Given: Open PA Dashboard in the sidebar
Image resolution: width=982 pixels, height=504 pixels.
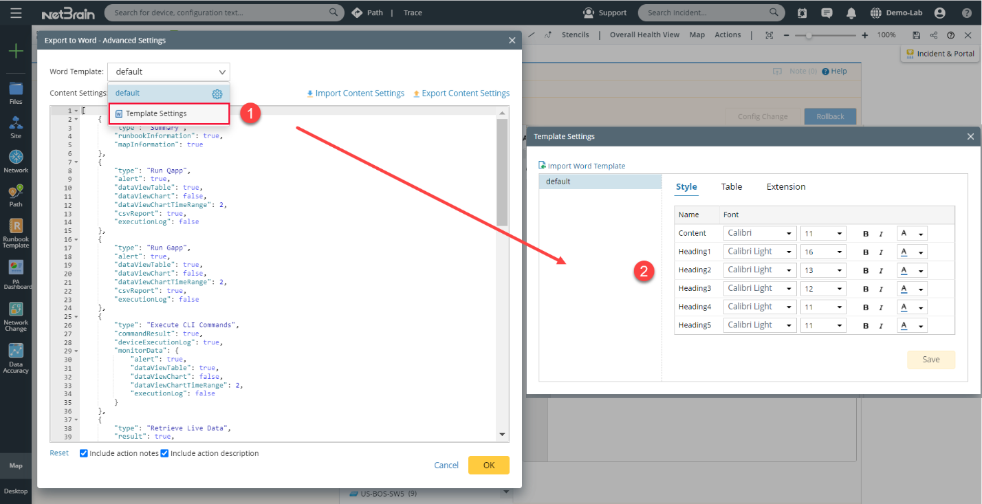Looking at the screenshot, I should point(16,274).
